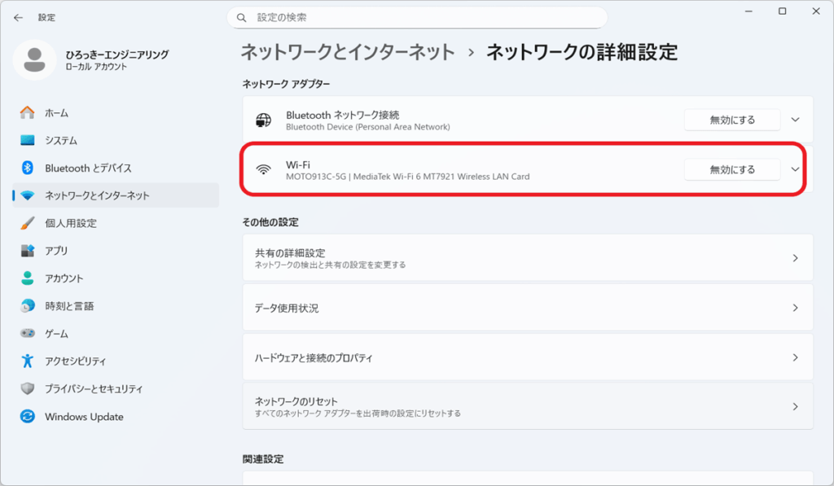Click the ネットワークとインターネット diamond icon
This screenshot has width=834, height=486.
[x=27, y=195]
